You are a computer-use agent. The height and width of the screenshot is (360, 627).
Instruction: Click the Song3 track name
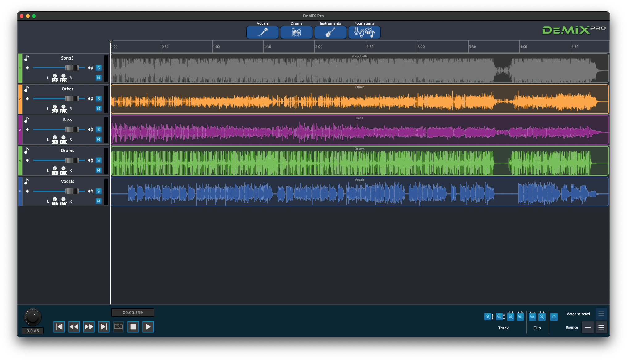[x=67, y=58]
